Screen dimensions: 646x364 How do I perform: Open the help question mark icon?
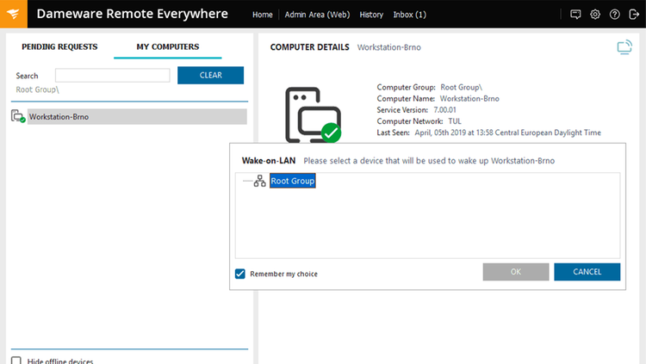614,15
